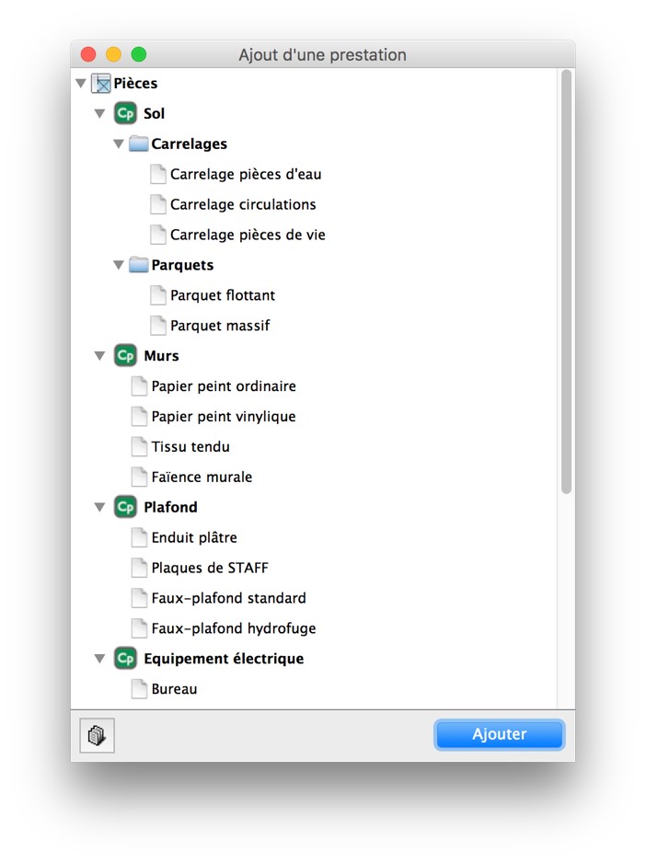Click the library icon button at bottom left
This screenshot has width=646, height=863.
(x=97, y=735)
